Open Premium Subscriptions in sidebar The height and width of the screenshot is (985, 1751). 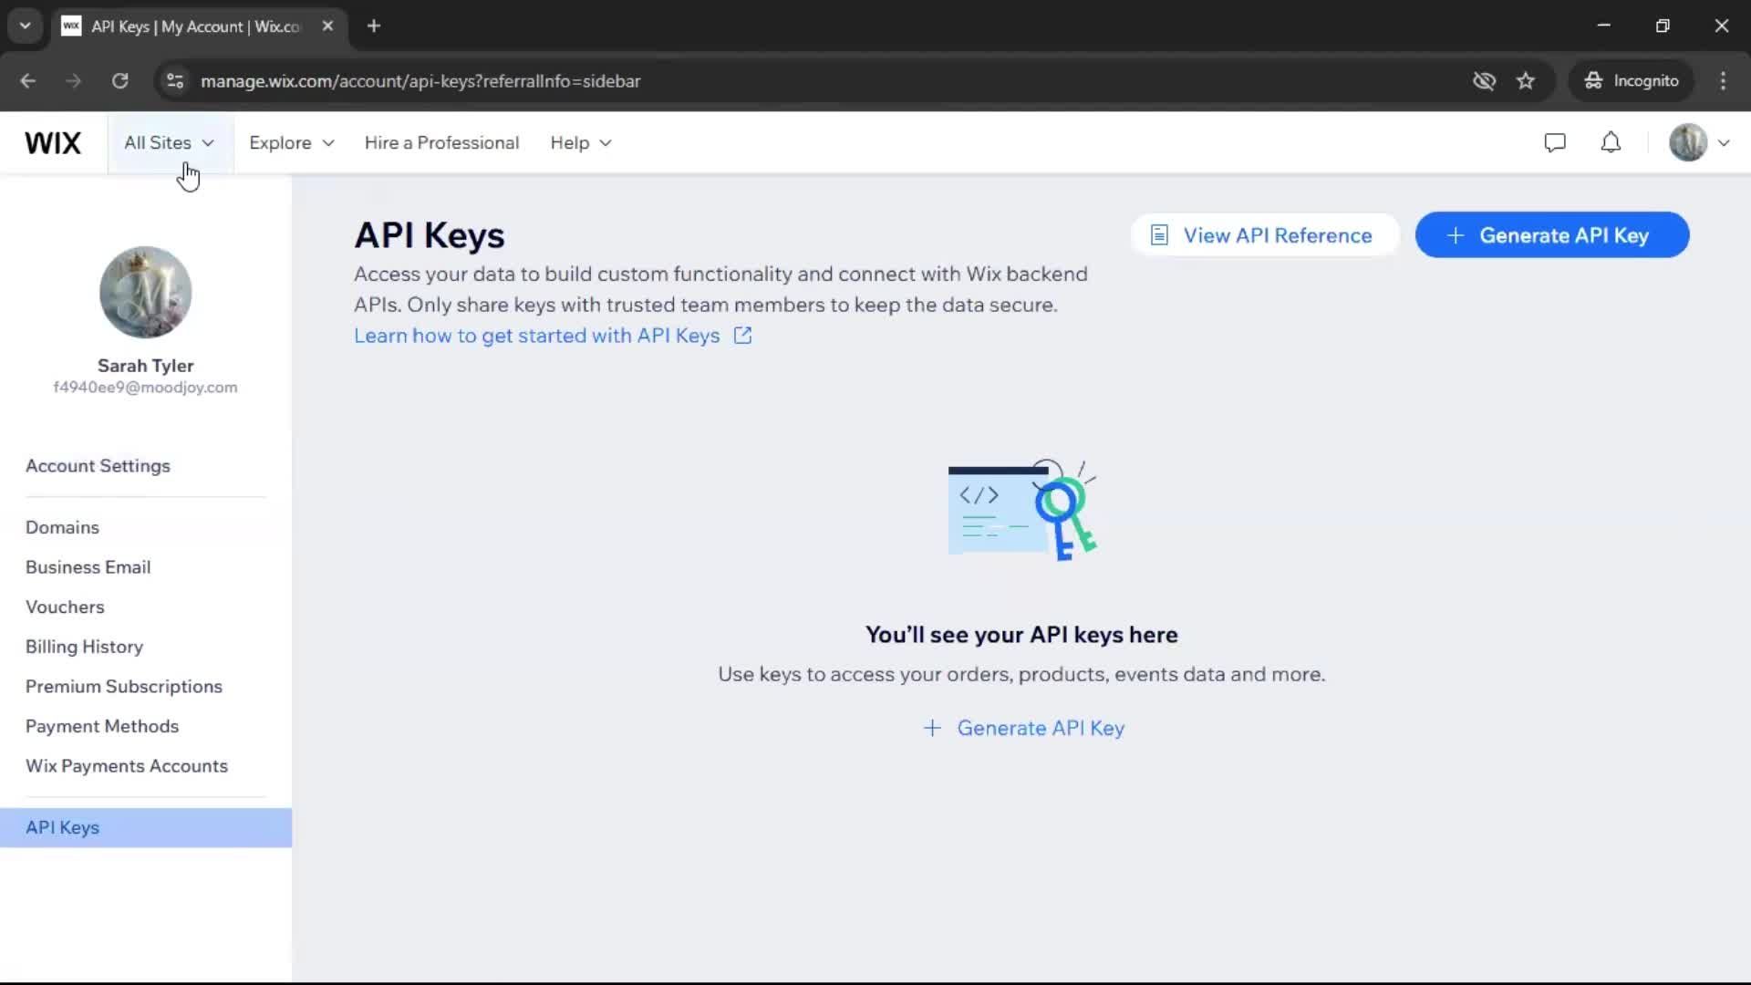tap(123, 687)
